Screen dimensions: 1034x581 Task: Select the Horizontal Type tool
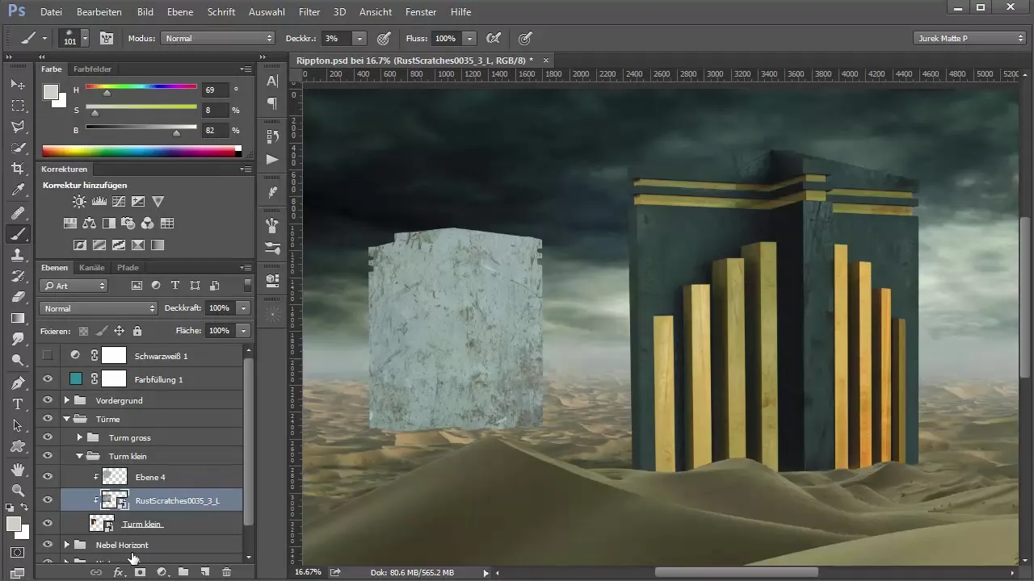[x=18, y=403]
